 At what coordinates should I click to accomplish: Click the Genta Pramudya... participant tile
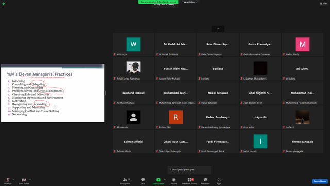[260, 44]
